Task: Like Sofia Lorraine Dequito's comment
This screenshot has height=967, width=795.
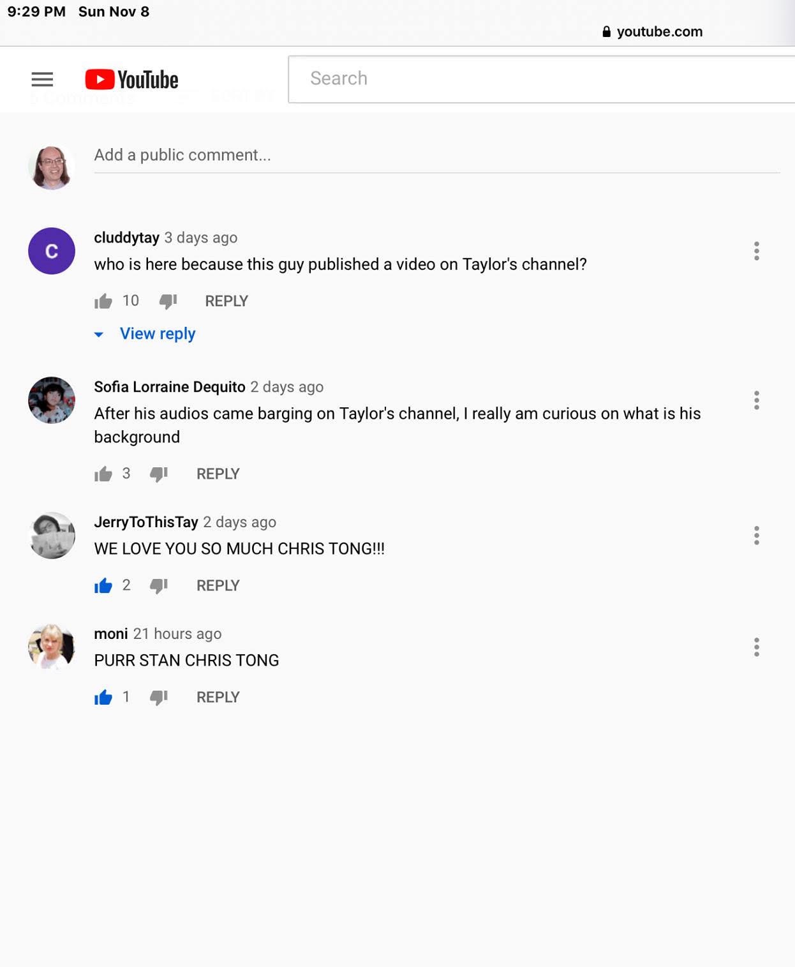Action: 103,474
